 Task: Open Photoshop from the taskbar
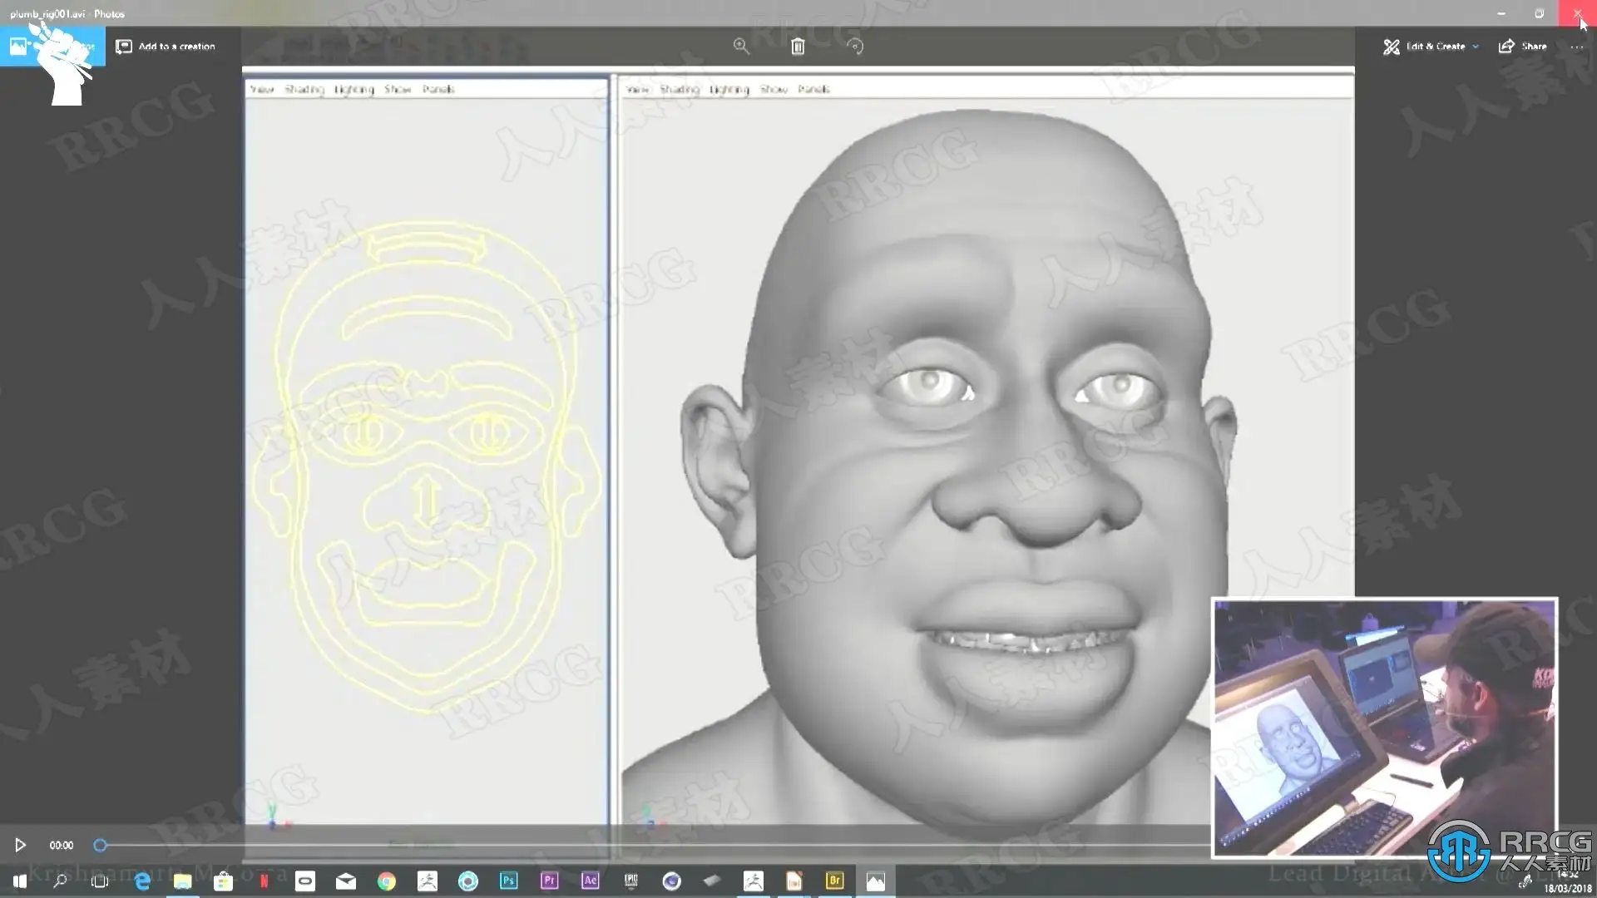[508, 881]
